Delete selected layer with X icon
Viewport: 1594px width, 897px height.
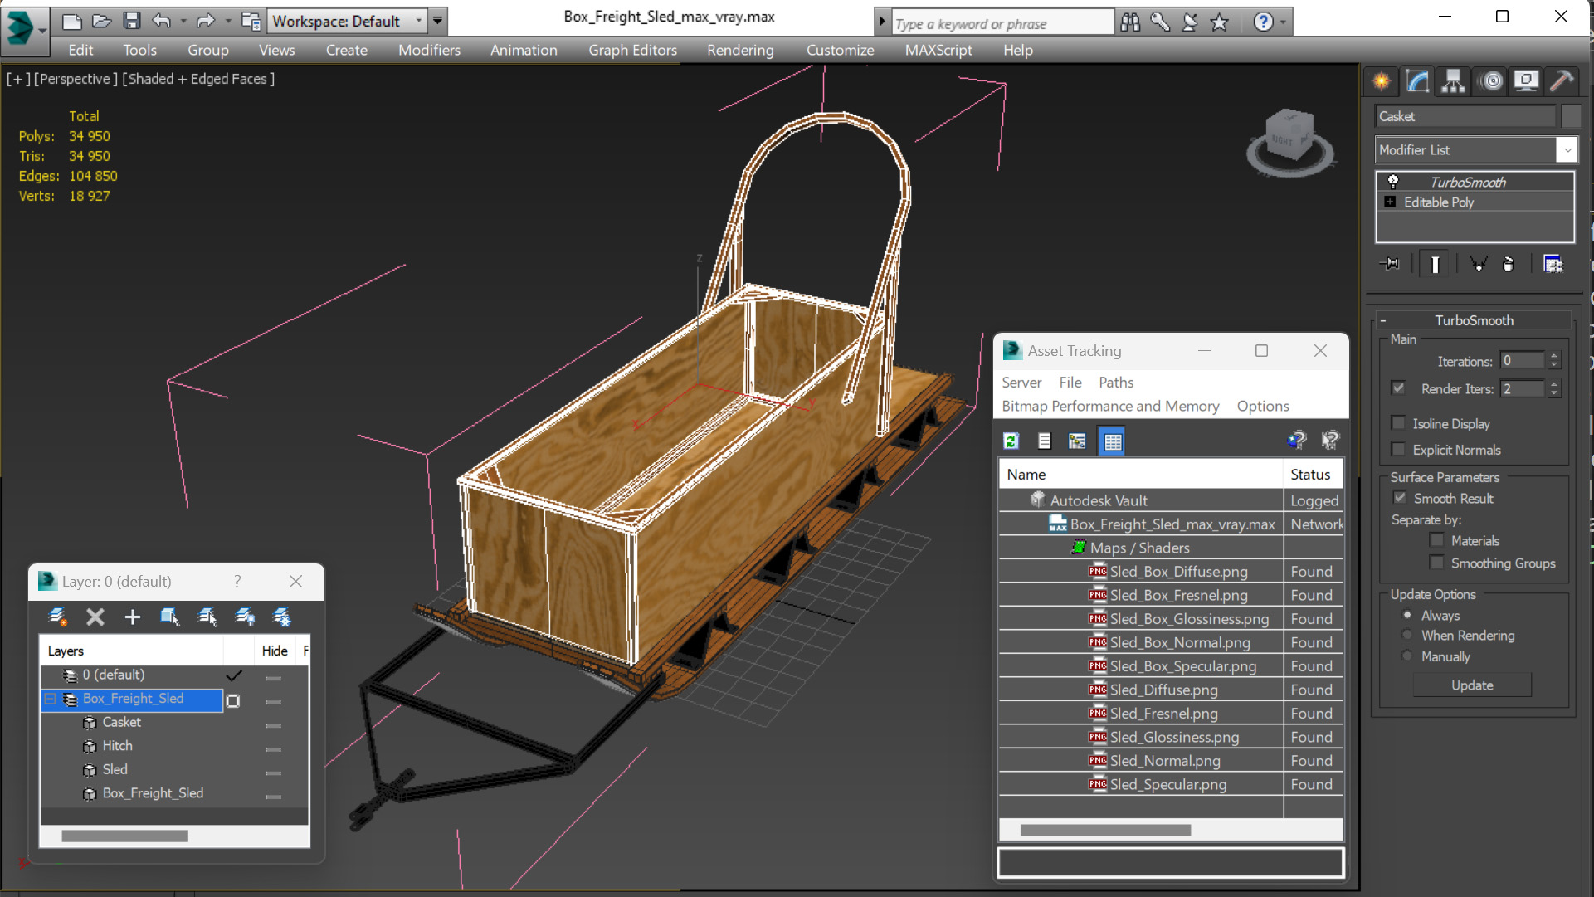(95, 617)
